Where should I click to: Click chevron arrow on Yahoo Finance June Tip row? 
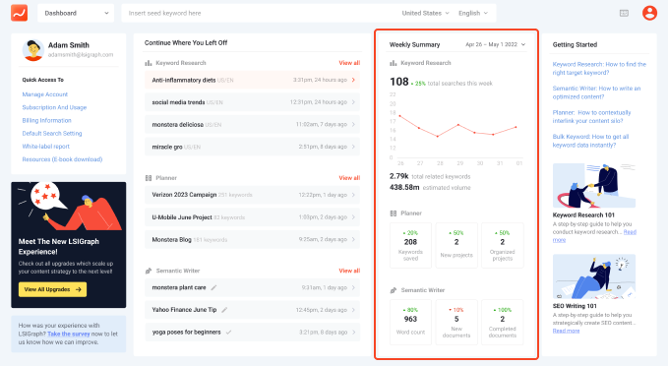[353, 310]
